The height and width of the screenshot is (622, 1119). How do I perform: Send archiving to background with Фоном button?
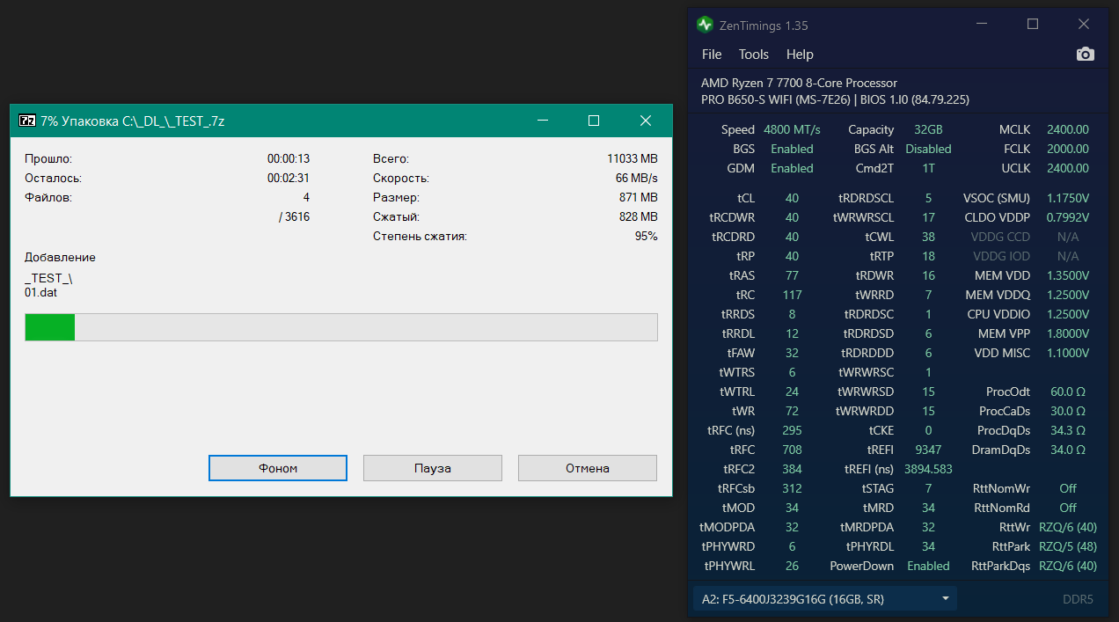coord(278,468)
